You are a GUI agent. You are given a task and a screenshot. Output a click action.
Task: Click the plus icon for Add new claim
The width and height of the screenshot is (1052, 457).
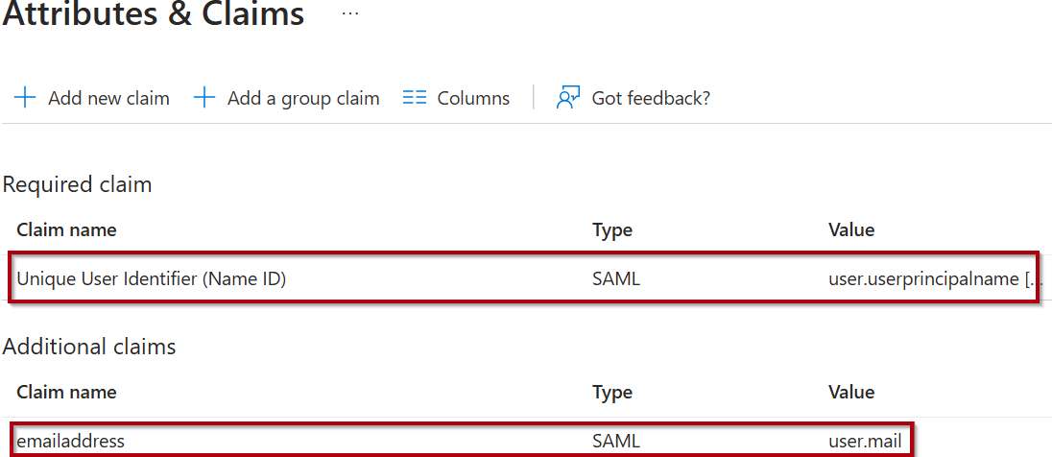(x=25, y=98)
